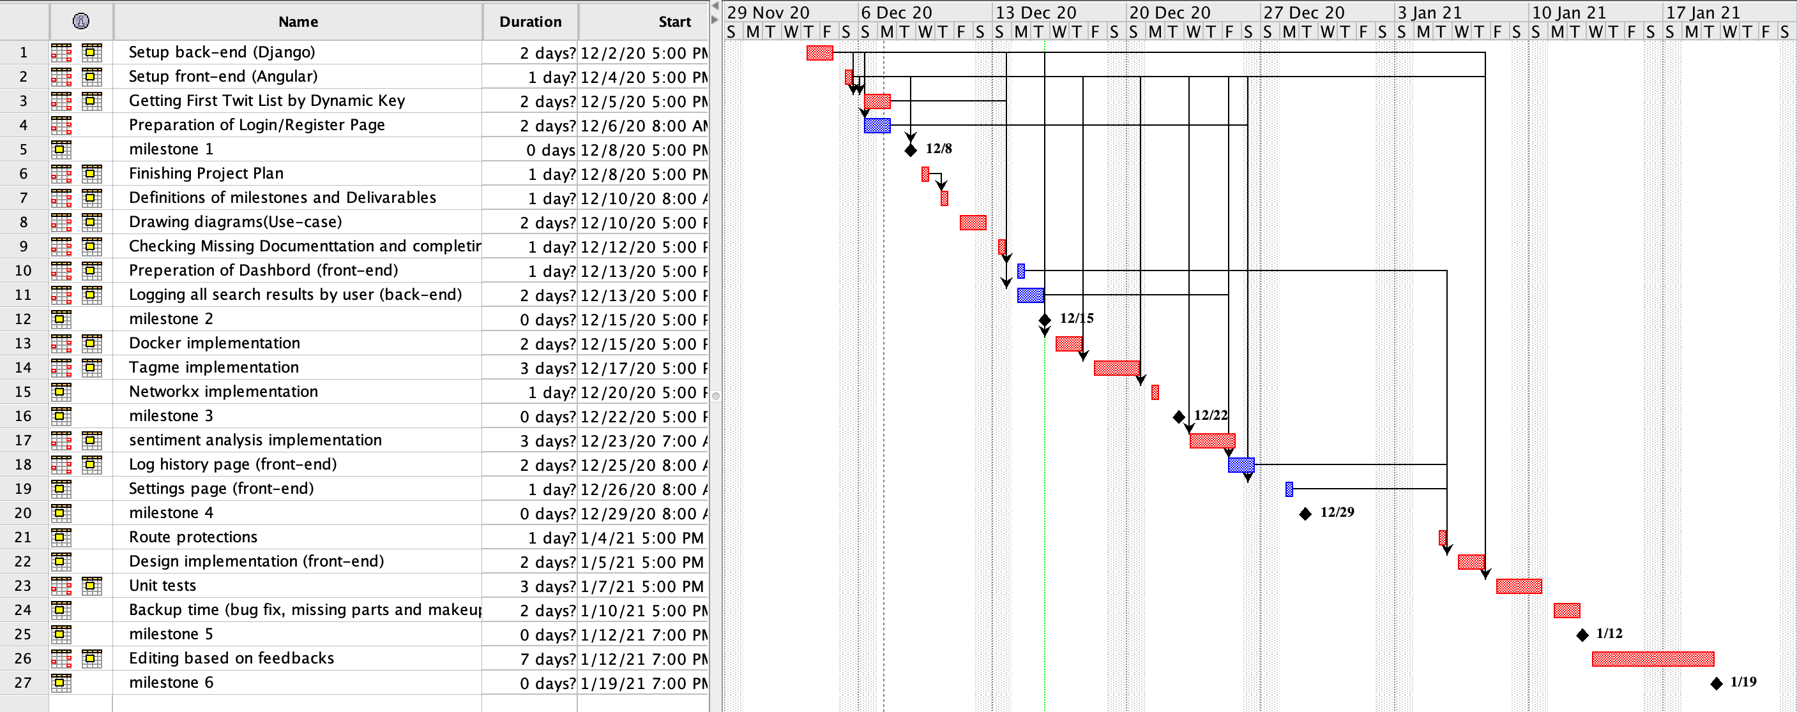The height and width of the screenshot is (712, 1797).
Task: Expand the table pane with right splitter arrow
Action: click(x=715, y=20)
